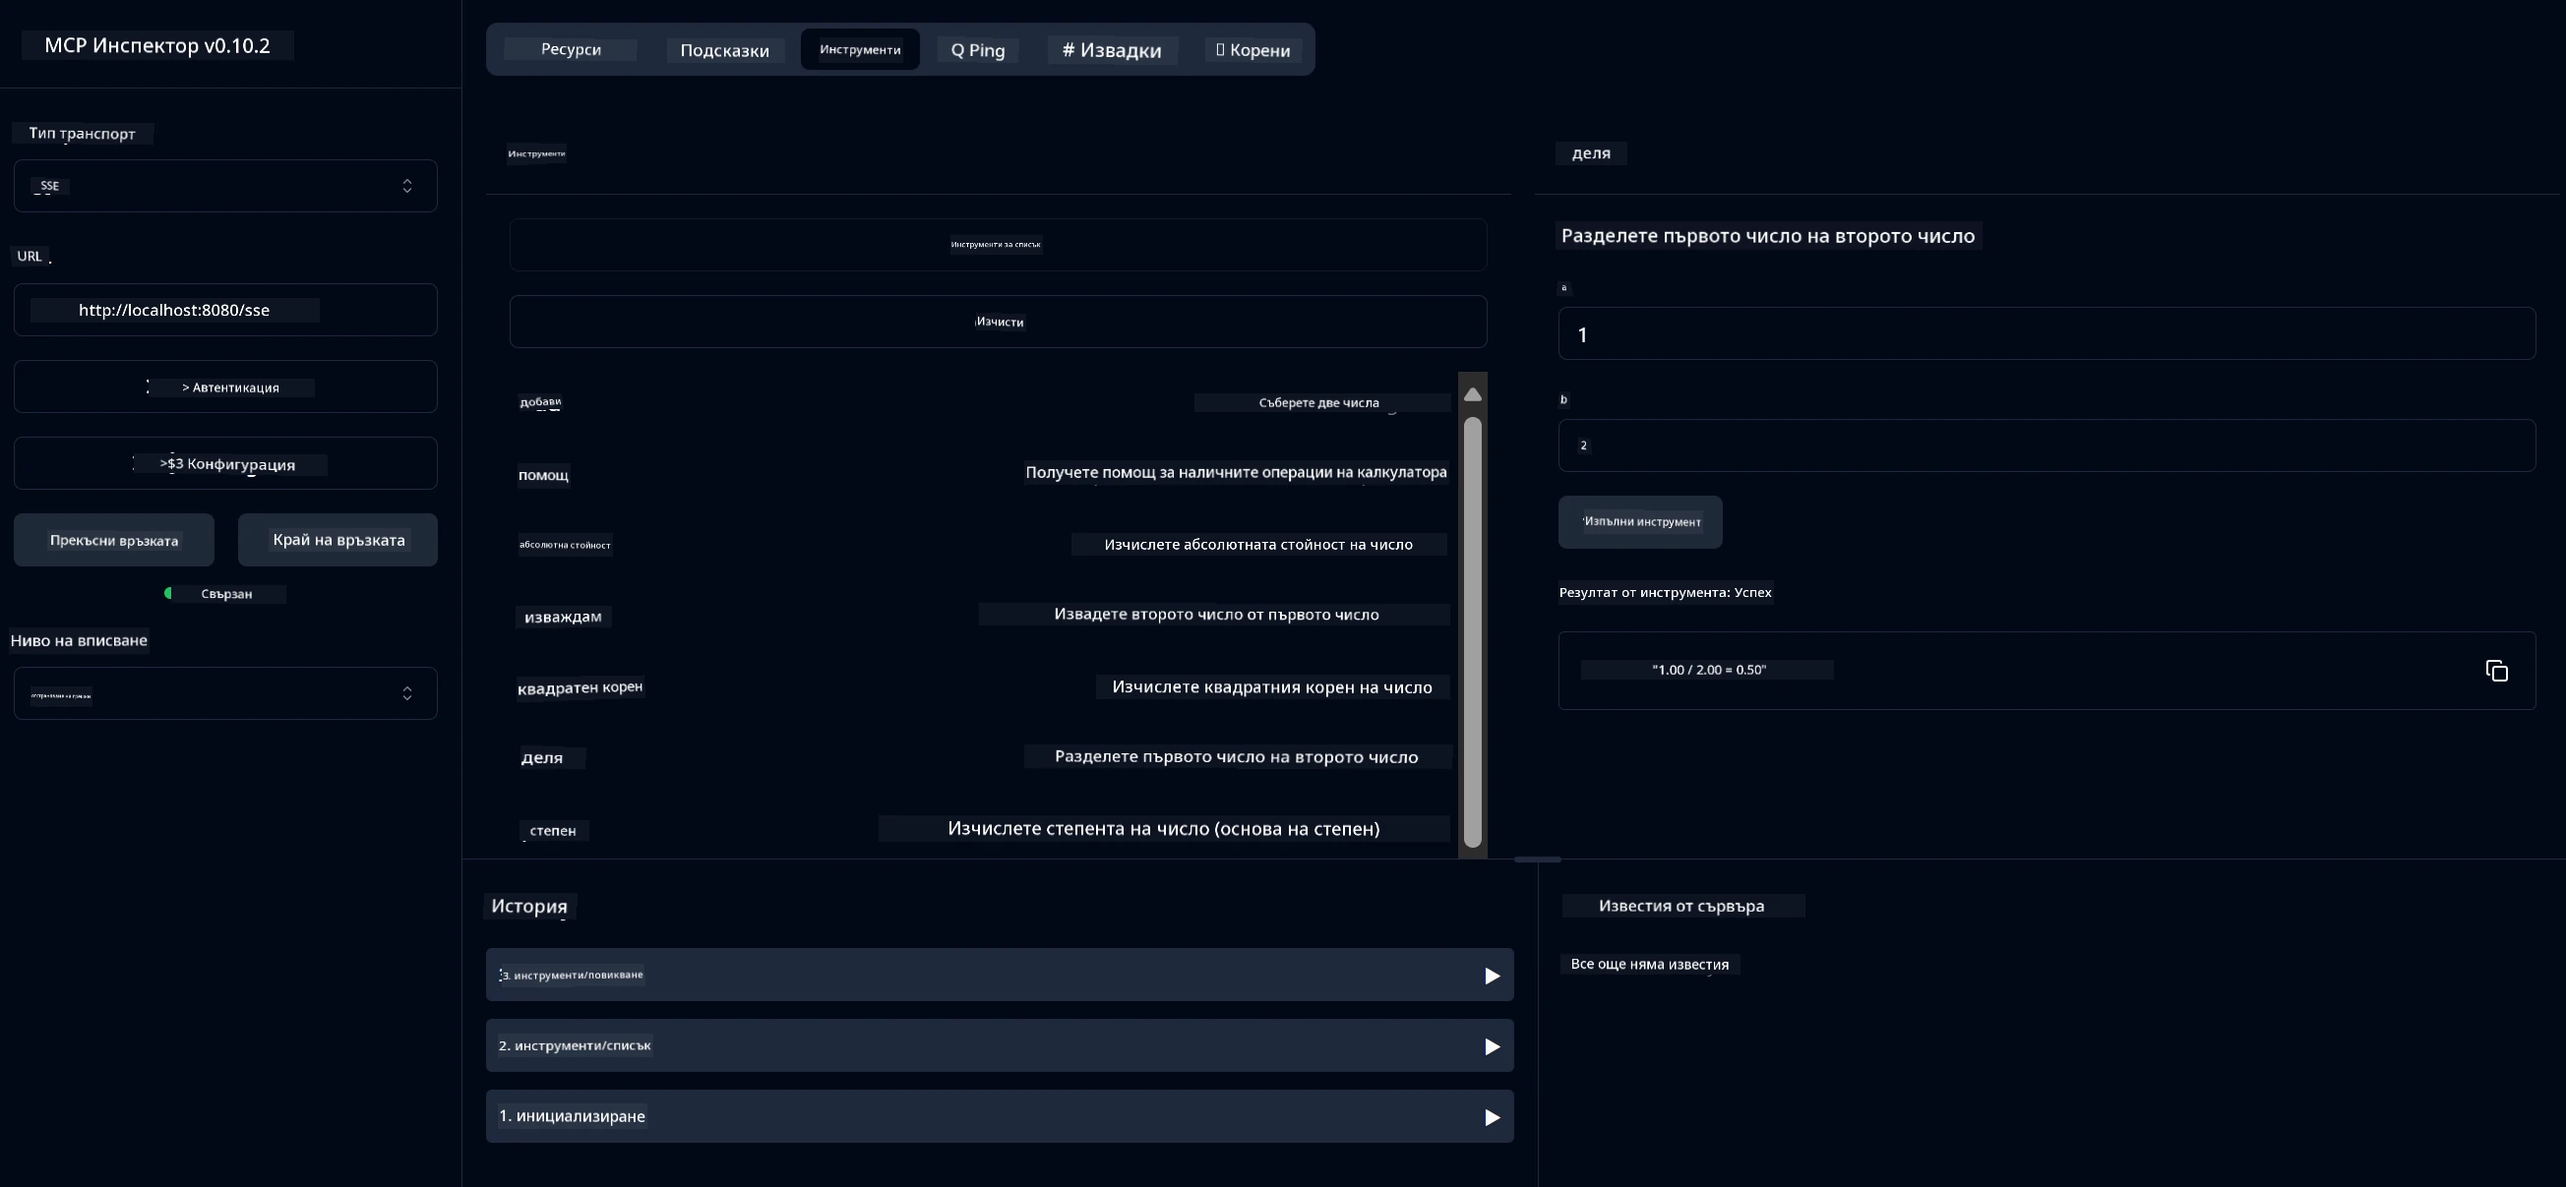
Task: Click the Резултат от инструмента: Успех label
Action: pos(1666,592)
